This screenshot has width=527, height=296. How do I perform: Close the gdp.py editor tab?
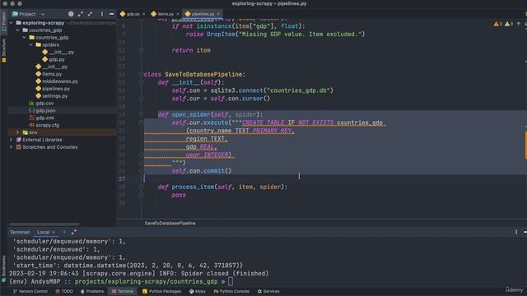143,14
